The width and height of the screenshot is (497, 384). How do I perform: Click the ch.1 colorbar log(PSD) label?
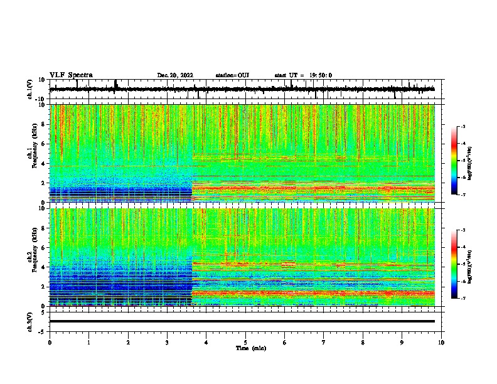[470, 163]
